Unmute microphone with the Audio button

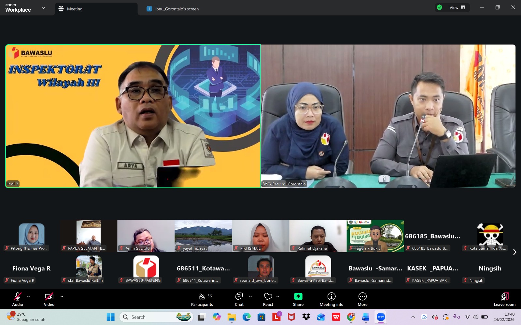(x=18, y=299)
